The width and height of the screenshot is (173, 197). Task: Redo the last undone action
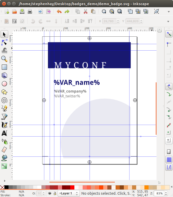coord(67,11)
